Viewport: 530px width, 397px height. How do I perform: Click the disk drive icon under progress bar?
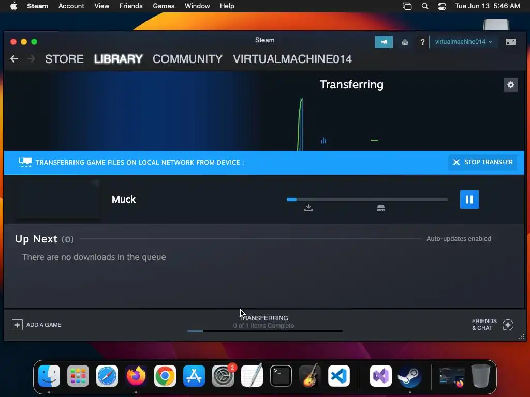tap(381, 208)
